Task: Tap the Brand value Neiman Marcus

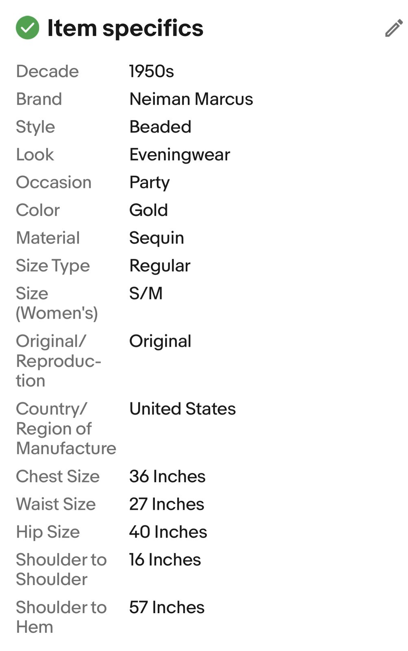Action: click(x=191, y=99)
